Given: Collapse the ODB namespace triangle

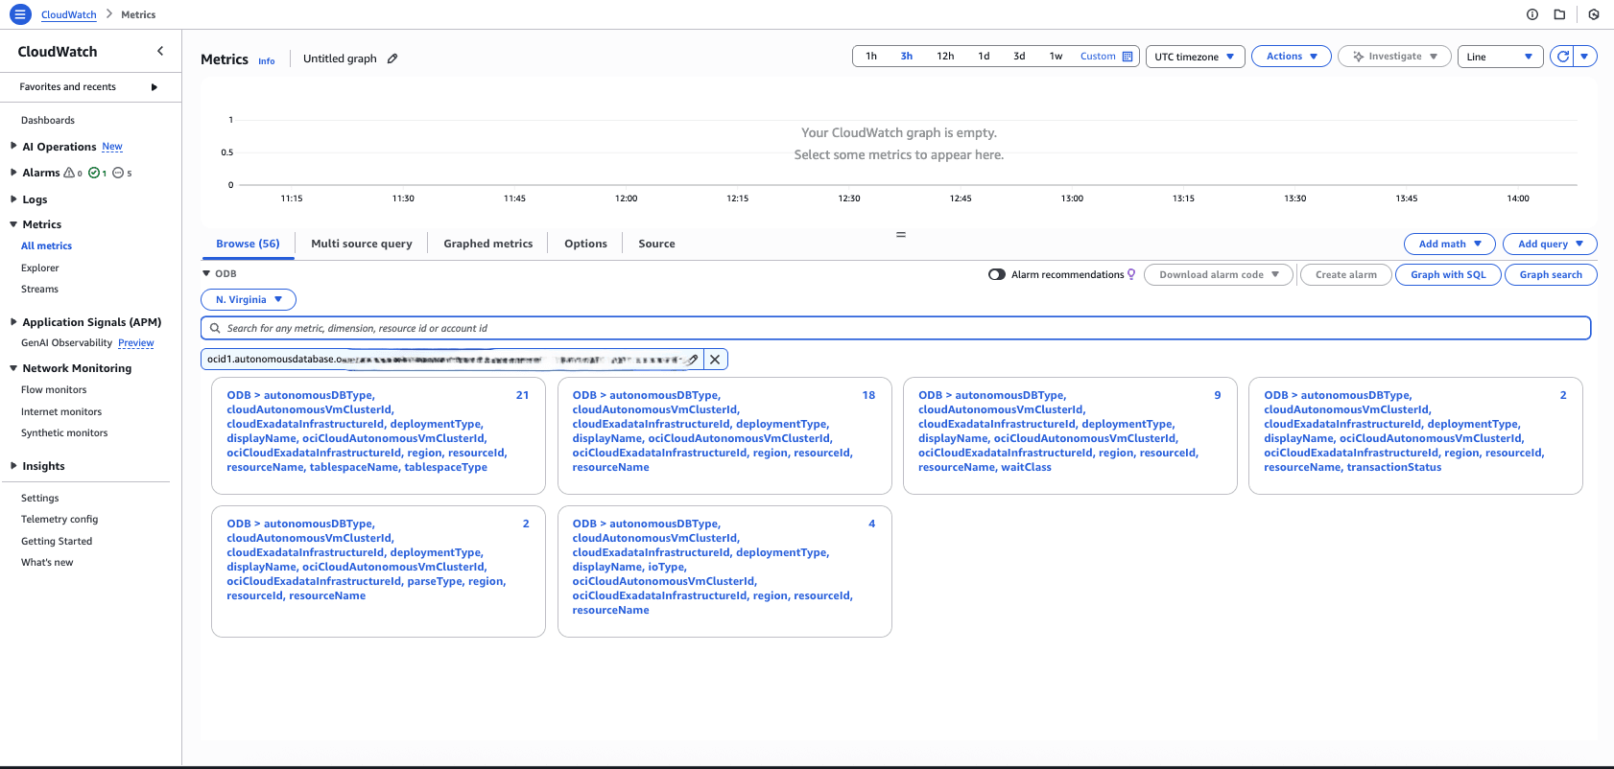Looking at the screenshot, I should (x=206, y=273).
